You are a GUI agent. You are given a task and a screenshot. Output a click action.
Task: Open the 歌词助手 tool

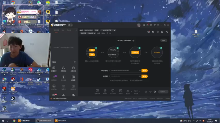pos(73,87)
